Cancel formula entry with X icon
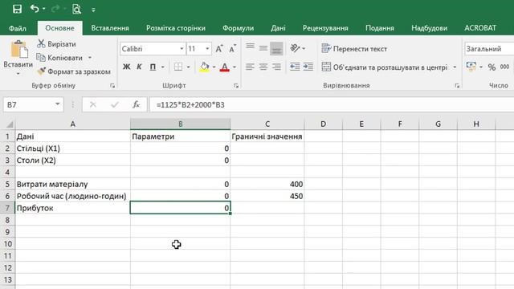The image size is (514, 289). coord(93,105)
